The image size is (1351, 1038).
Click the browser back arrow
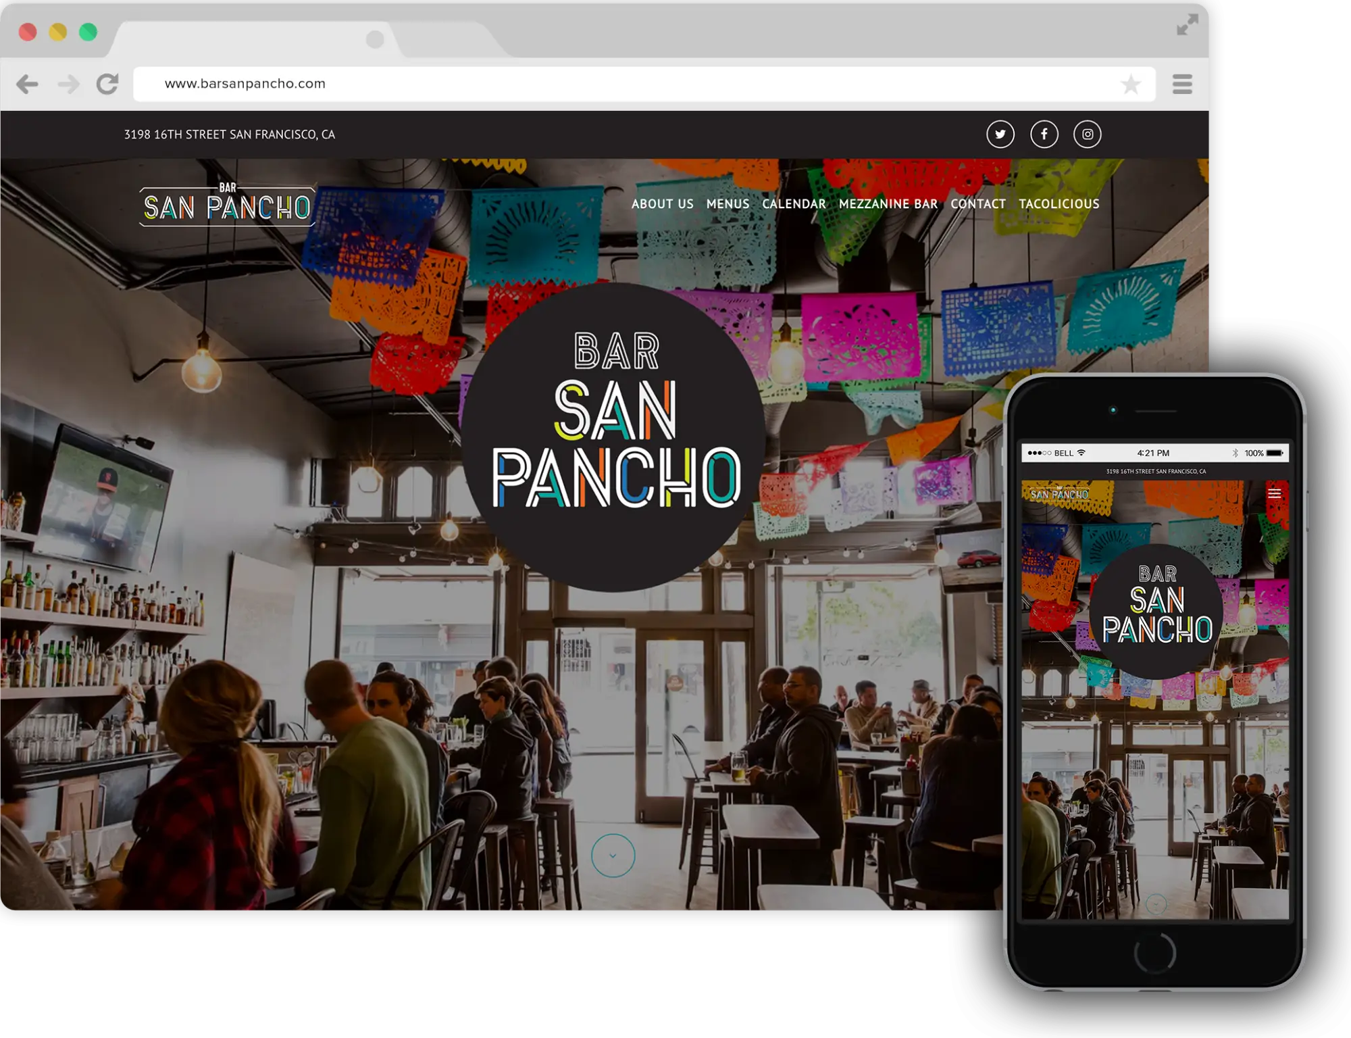tap(27, 84)
